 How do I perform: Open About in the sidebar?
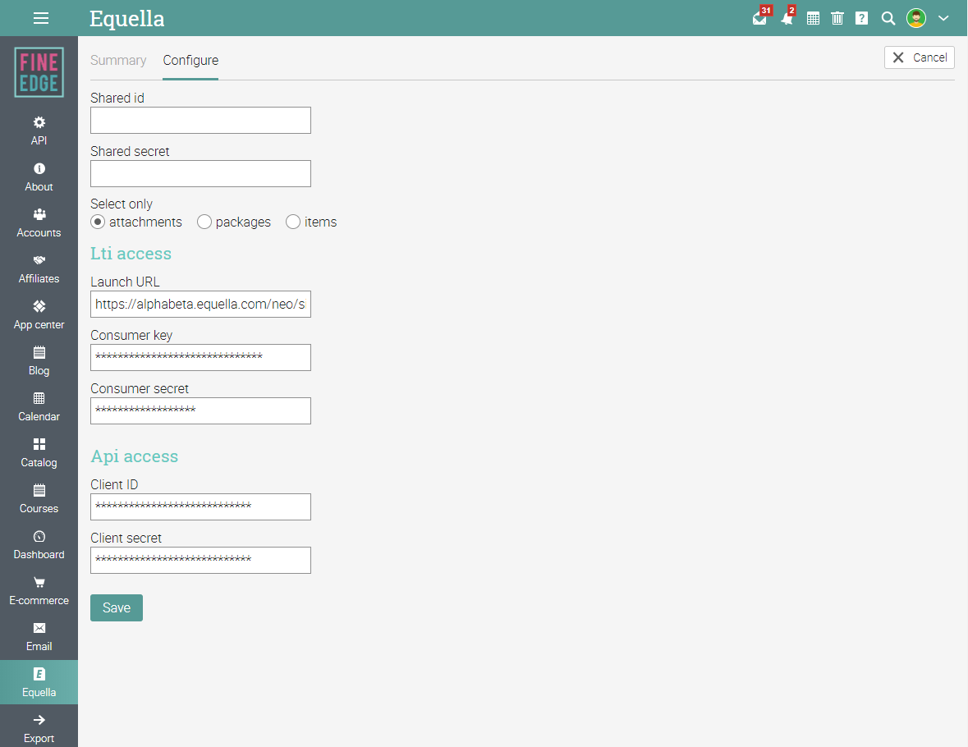(39, 177)
